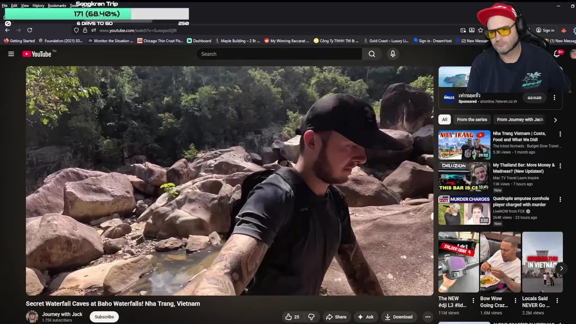
Task: Select the All filter chip
Action: pos(445,120)
